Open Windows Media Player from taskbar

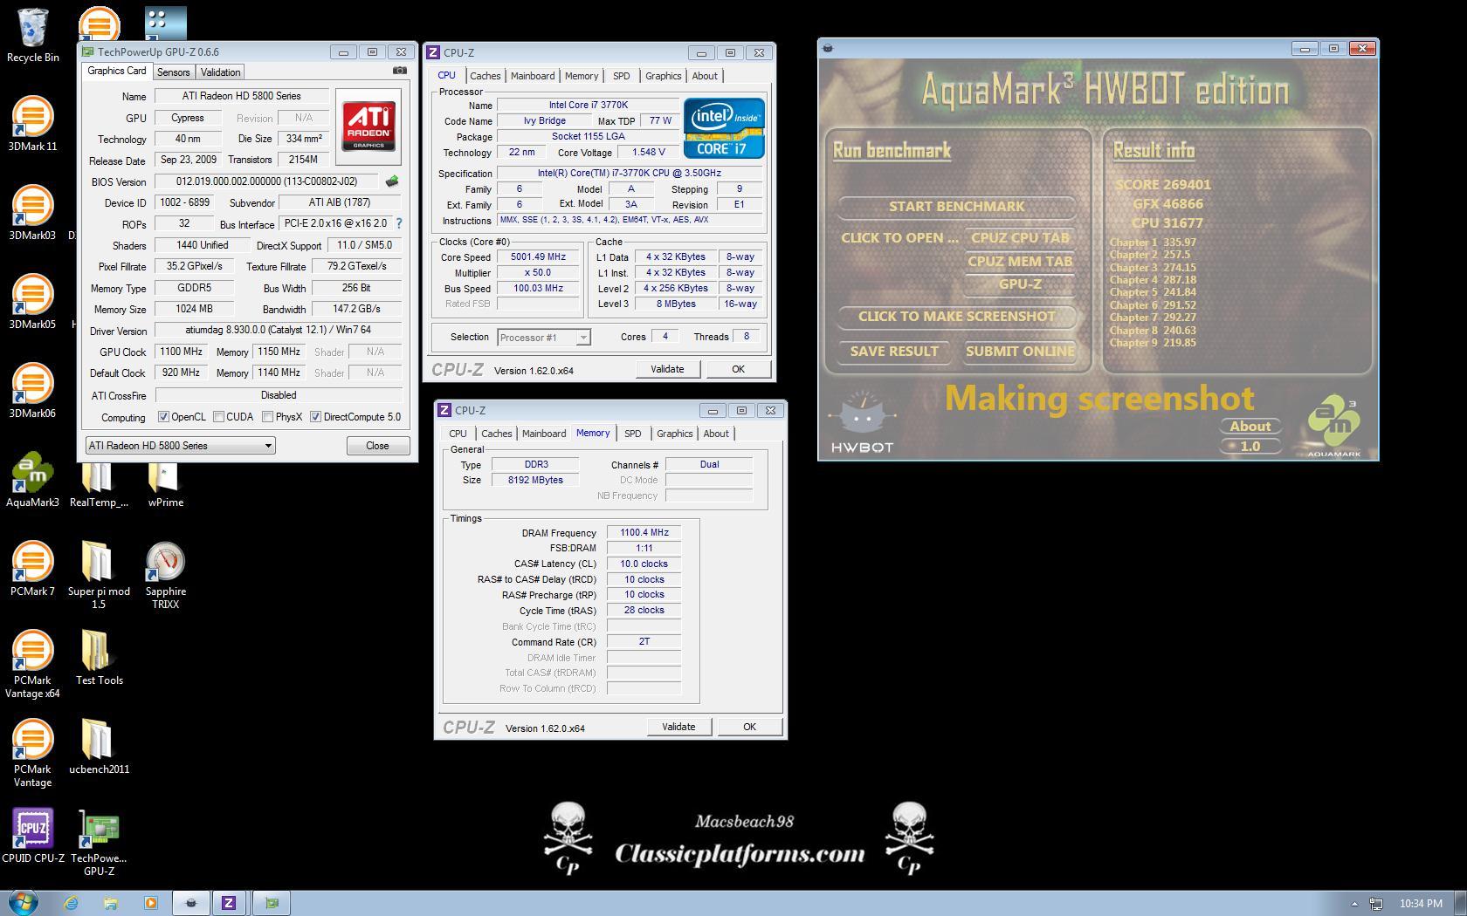(x=150, y=903)
